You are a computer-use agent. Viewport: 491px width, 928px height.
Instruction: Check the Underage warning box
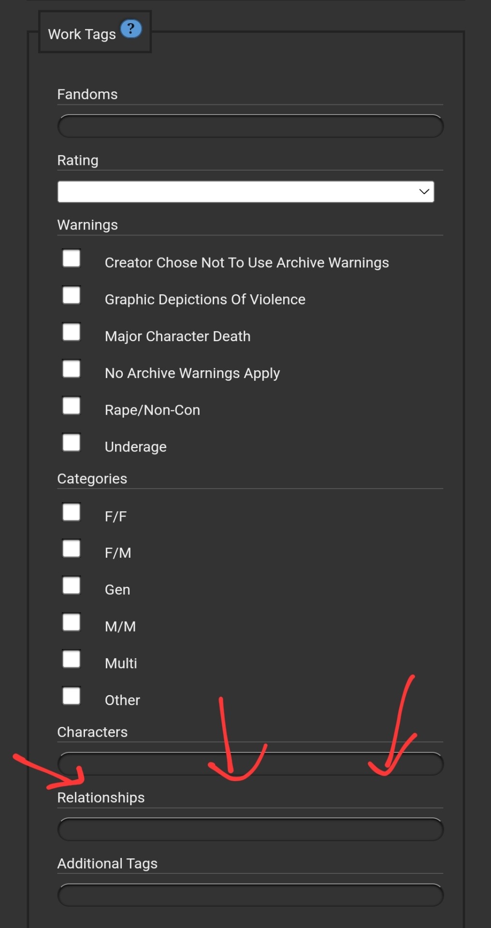click(72, 443)
